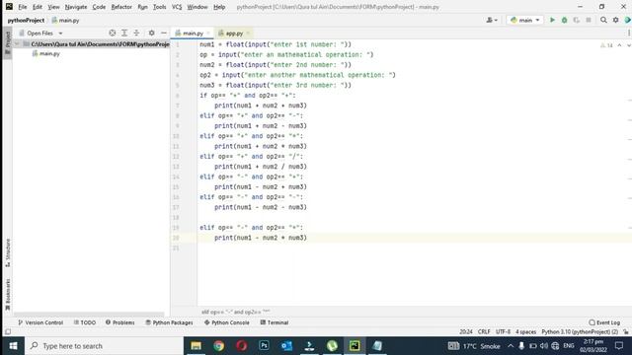Open the Event Log
This screenshot has height=355, width=632.
[604, 322]
